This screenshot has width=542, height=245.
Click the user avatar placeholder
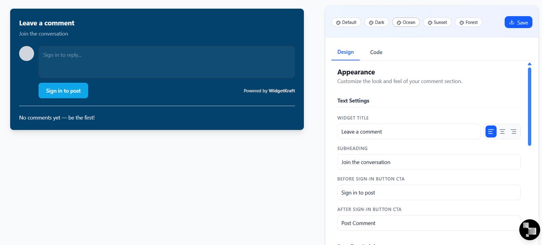point(27,53)
